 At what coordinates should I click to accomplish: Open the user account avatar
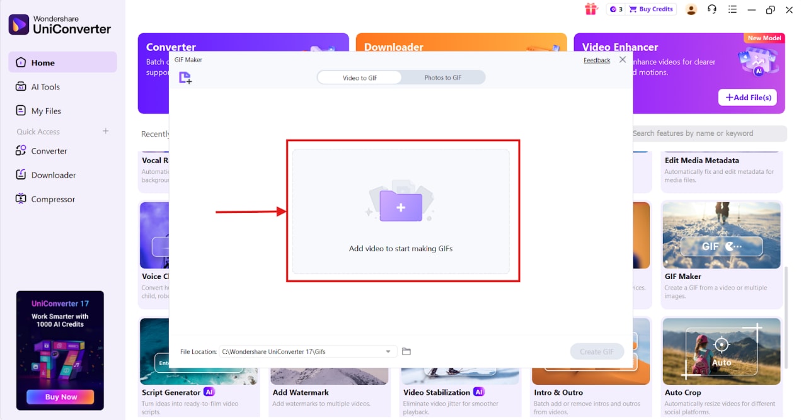click(x=691, y=9)
